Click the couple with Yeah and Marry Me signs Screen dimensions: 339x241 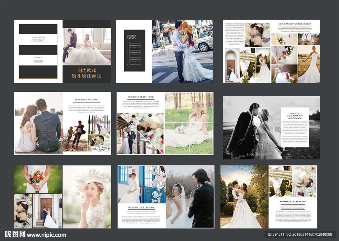click(x=99, y=143)
